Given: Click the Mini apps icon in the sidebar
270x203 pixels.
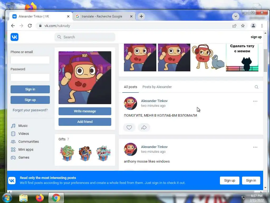Looking at the screenshot, I should point(13,150).
